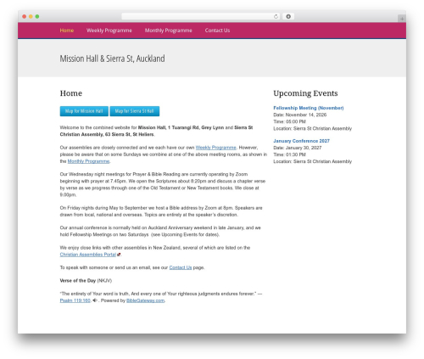Go to the Home menu item
The image size is (424, 359).
point(67,31)
